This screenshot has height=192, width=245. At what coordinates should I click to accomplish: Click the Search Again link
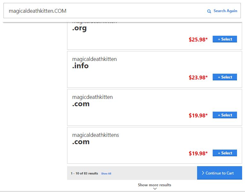(225, 11)
